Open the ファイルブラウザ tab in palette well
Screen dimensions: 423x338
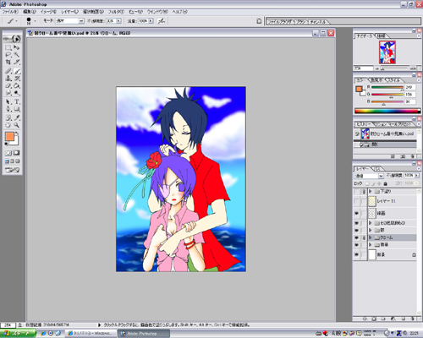click(x=280, y=22)
